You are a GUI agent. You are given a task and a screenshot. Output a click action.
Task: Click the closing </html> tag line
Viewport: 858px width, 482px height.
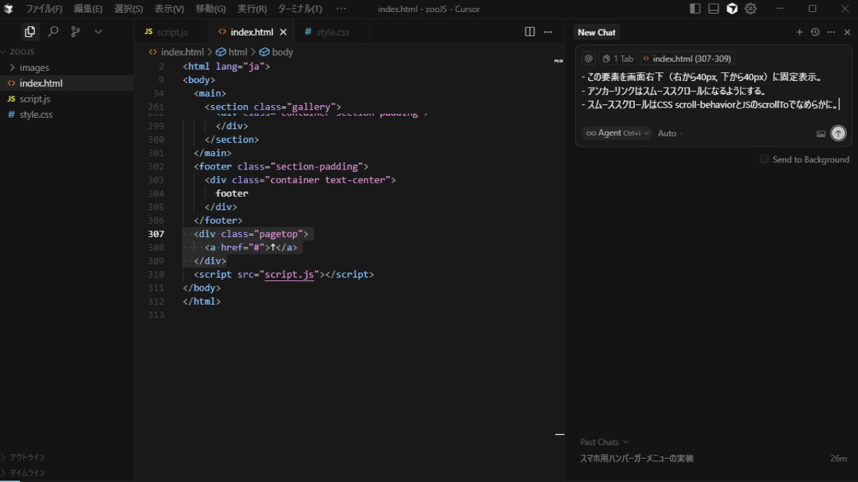pos(202,301)
